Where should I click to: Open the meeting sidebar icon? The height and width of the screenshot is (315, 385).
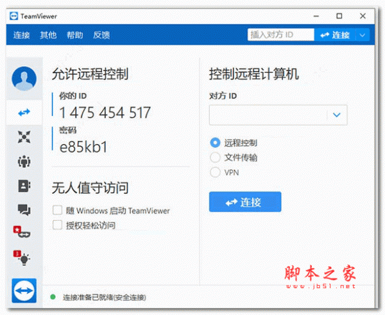coord(24,136)
